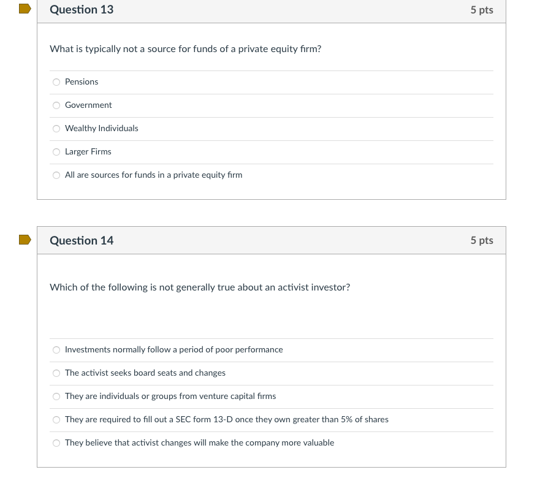Choose 'All are sources for funds' option

56,175
